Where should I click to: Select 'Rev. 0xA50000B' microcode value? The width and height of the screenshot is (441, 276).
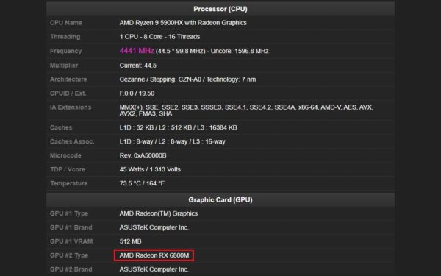[x=143, y=155]
